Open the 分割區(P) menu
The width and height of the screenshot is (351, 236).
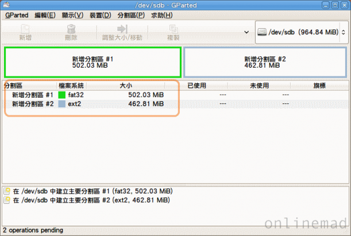(x=131, y=15)
